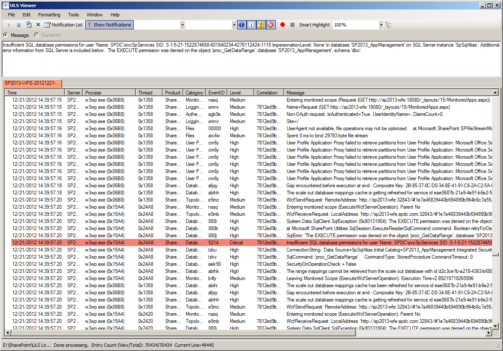Select the Message radio button
The image size is (503, 351).
5,35
